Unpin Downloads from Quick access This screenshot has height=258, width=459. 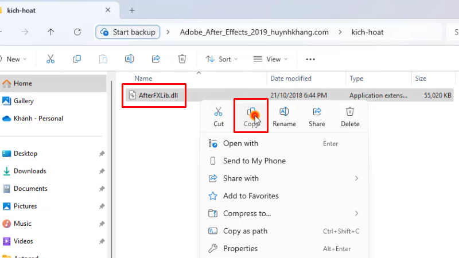click(x=102, y=171)
